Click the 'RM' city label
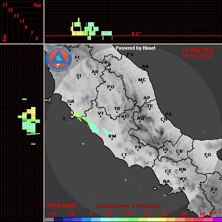 112,136
